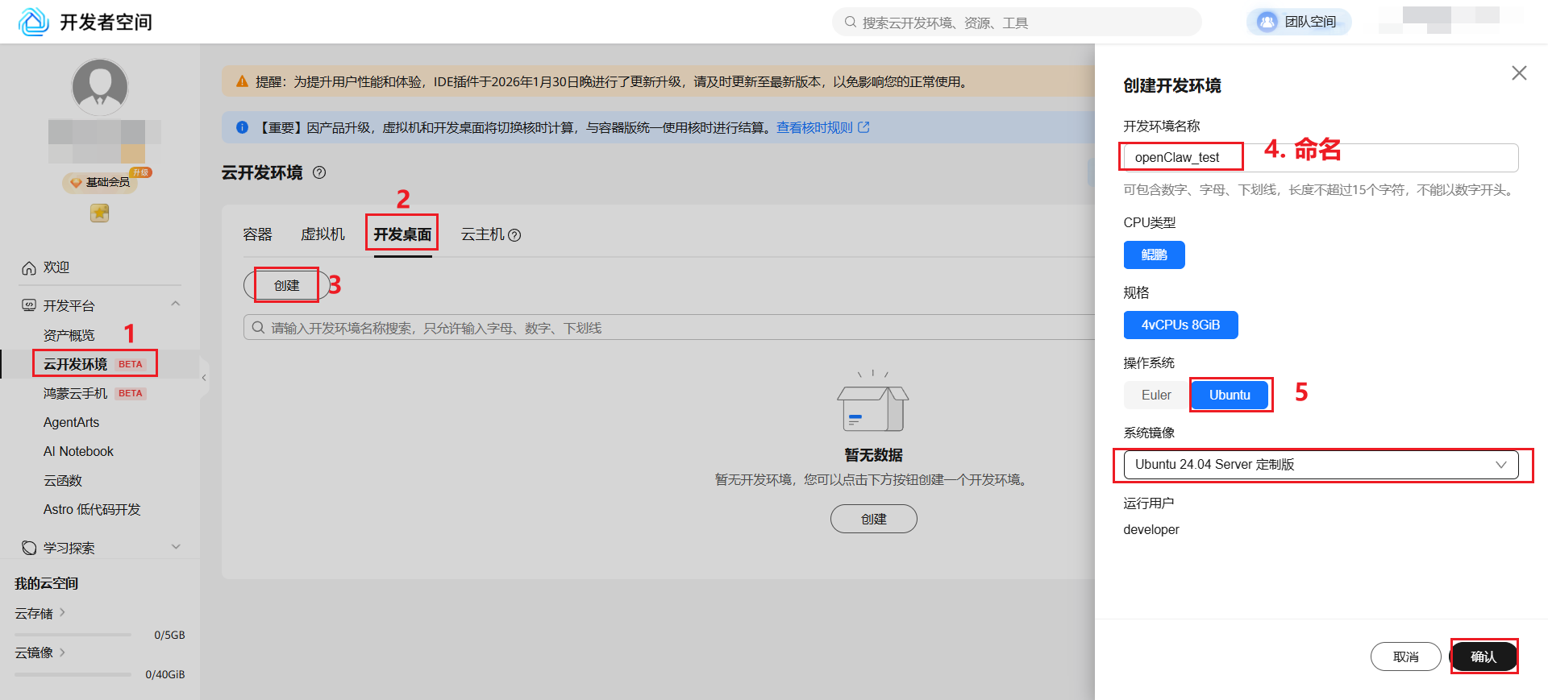Open the 查看核时规则 link
1548x700 pixels.
tap(814, 127)
